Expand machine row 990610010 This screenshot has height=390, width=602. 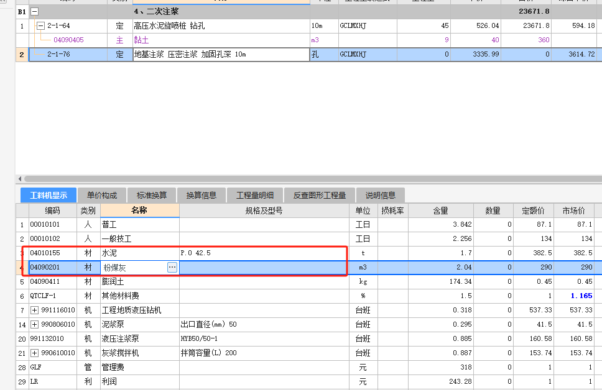(x=34, y=353)
